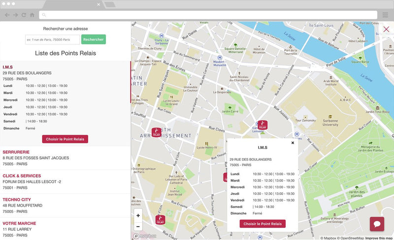Click the browser forward arrow
Screen dimensions: 394x240
pos(15,15)
